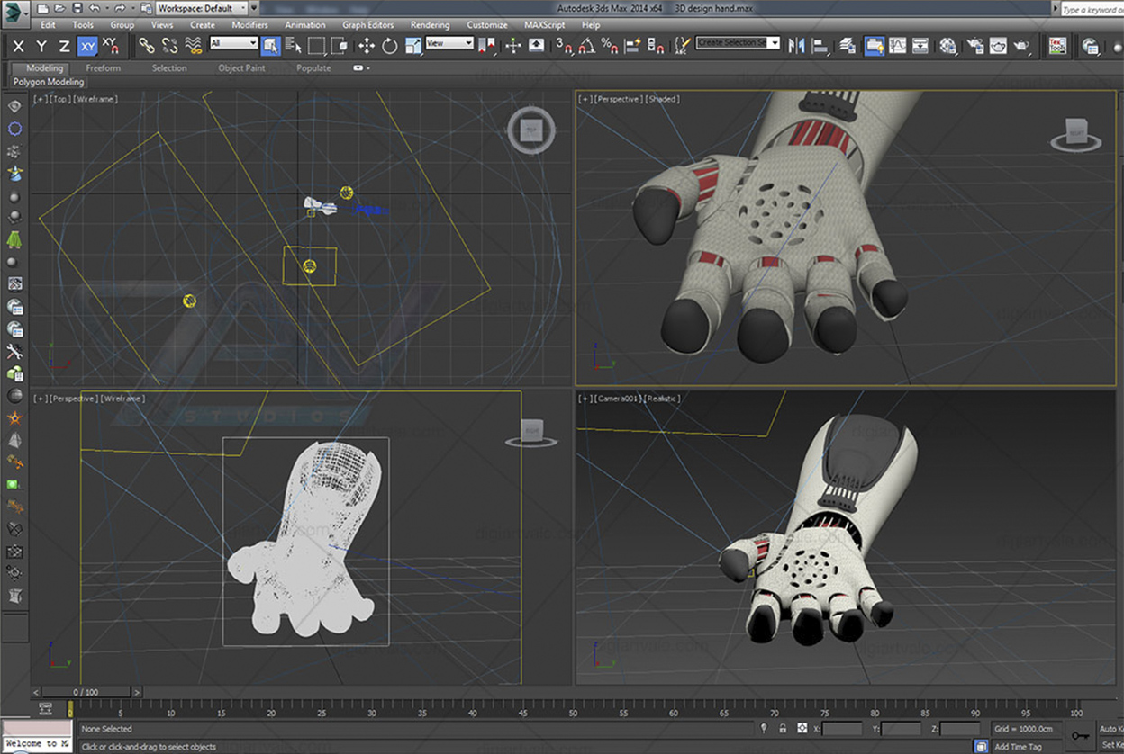The height and width of the screenshot is (754, 1124).
Task: Open the Material Editor teapot icon
Action: click(947, 44)
